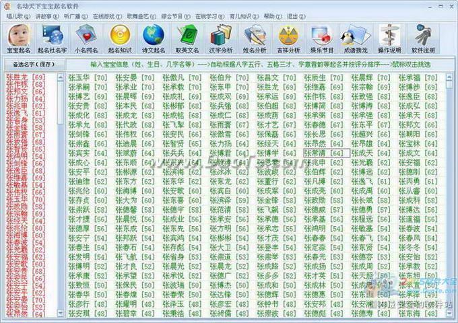Open the 姓名分析 name analysis tool
The width and height of the screenshot is (458, 323).
255,39
